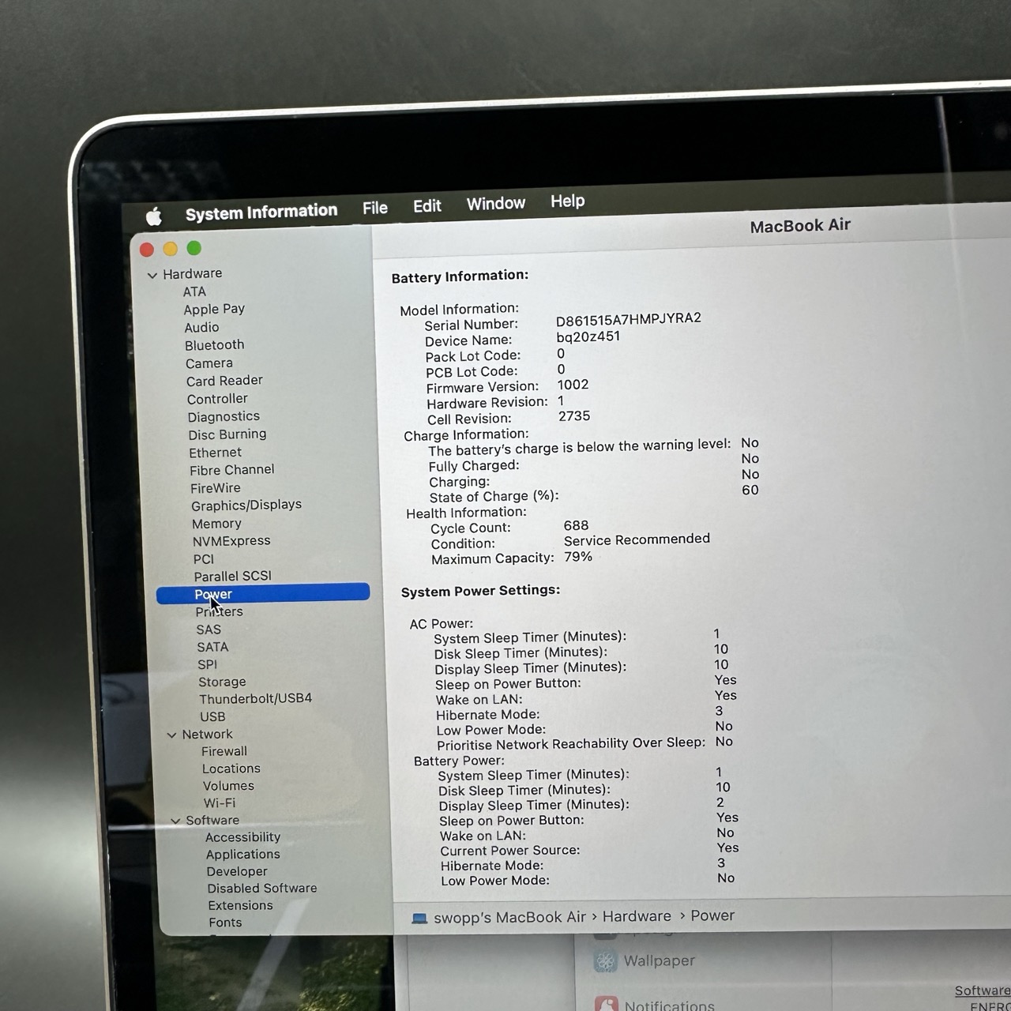This screenshot has height=1011, width=1011.
Task: Select Apple Pay in the sidebar
Action: point(214,309)
